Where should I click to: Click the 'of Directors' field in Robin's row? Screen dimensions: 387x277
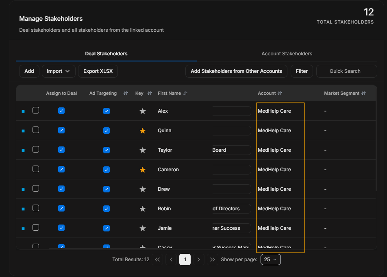coord(232,209)
